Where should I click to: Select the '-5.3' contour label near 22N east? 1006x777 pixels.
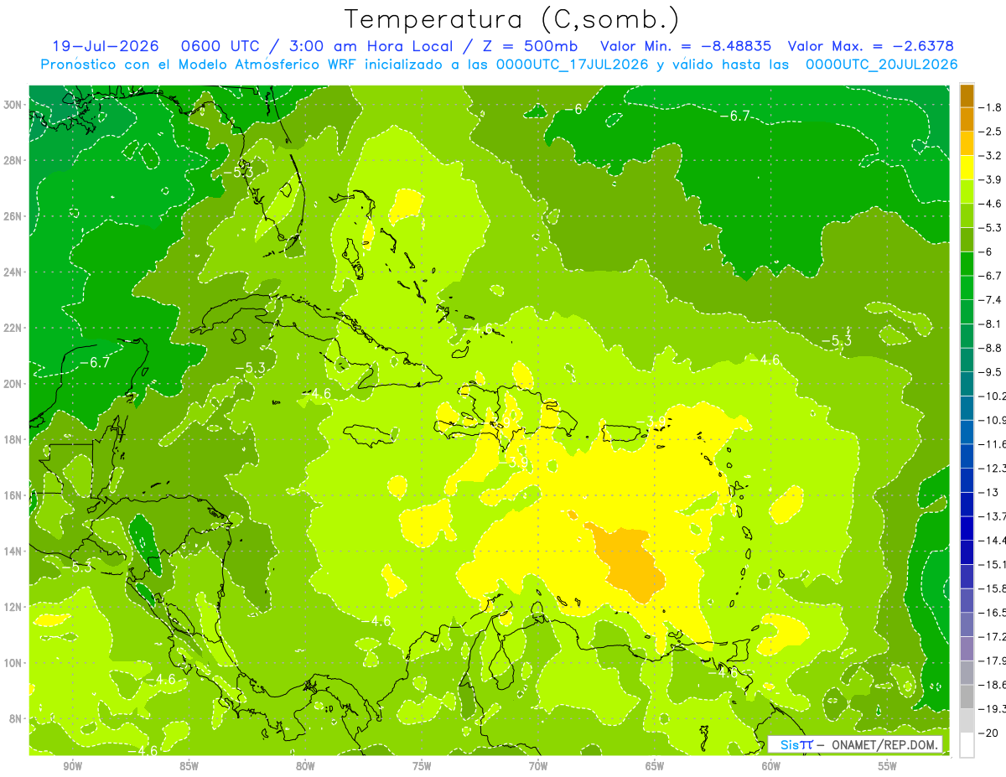[836, 340]
